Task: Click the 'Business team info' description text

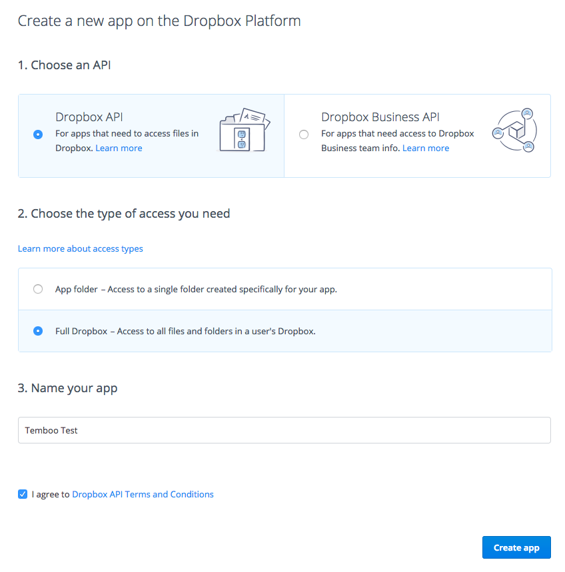Action: click(360, 148)
